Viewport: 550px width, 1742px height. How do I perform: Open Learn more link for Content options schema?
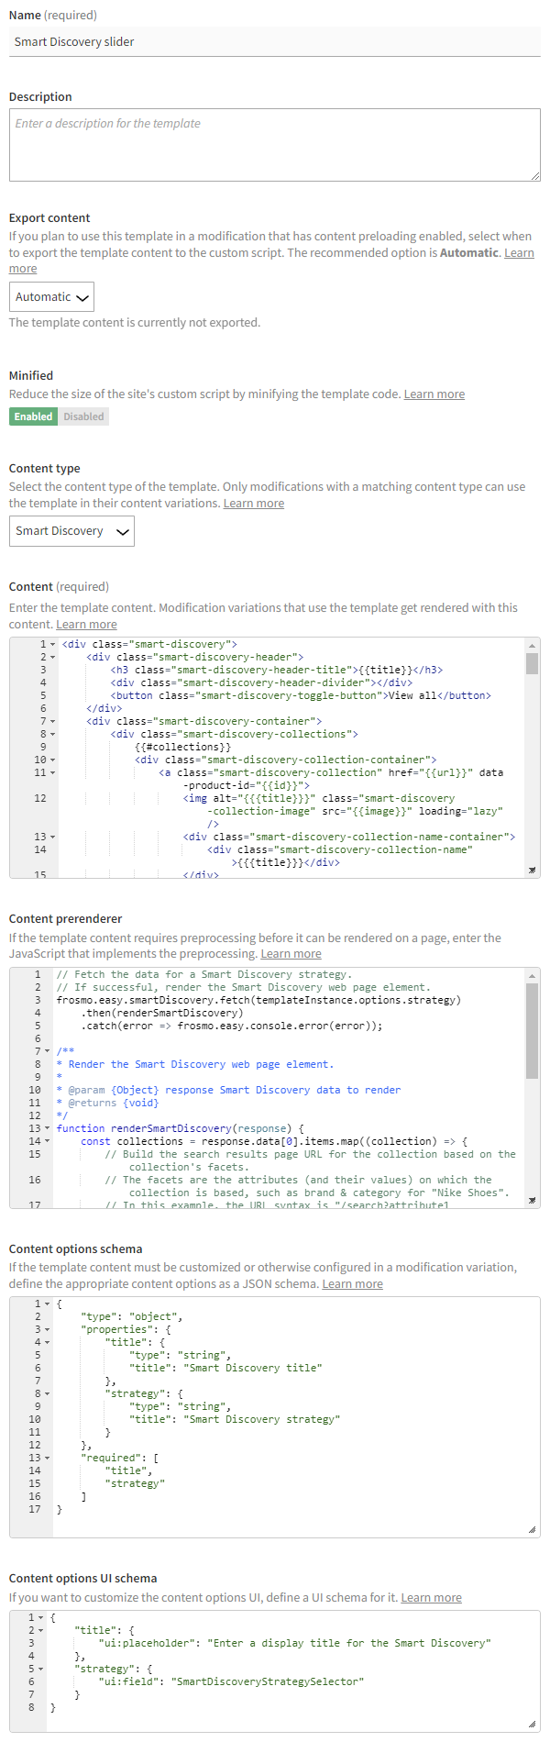click(x=352, y=1284)
